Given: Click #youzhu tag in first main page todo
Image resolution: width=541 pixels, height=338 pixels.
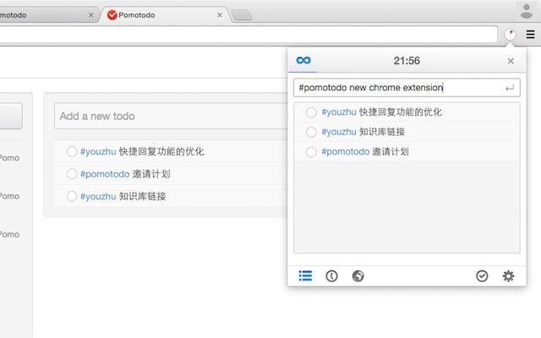Looking at the screenshot, I should tap(98, 151).
